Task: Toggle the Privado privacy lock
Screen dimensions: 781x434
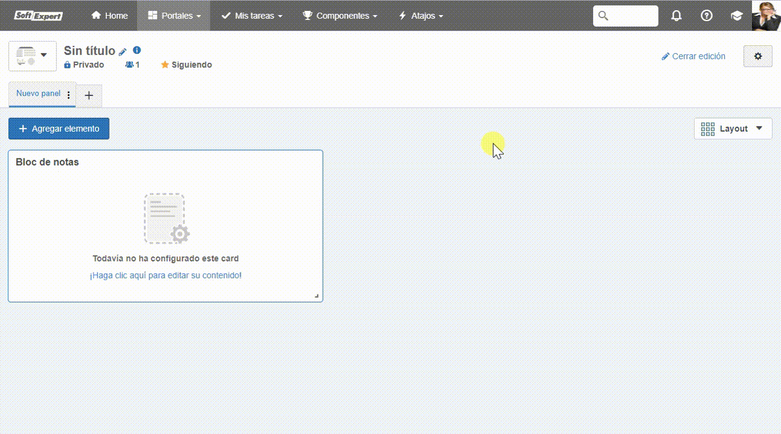Action: pos(84,65)
